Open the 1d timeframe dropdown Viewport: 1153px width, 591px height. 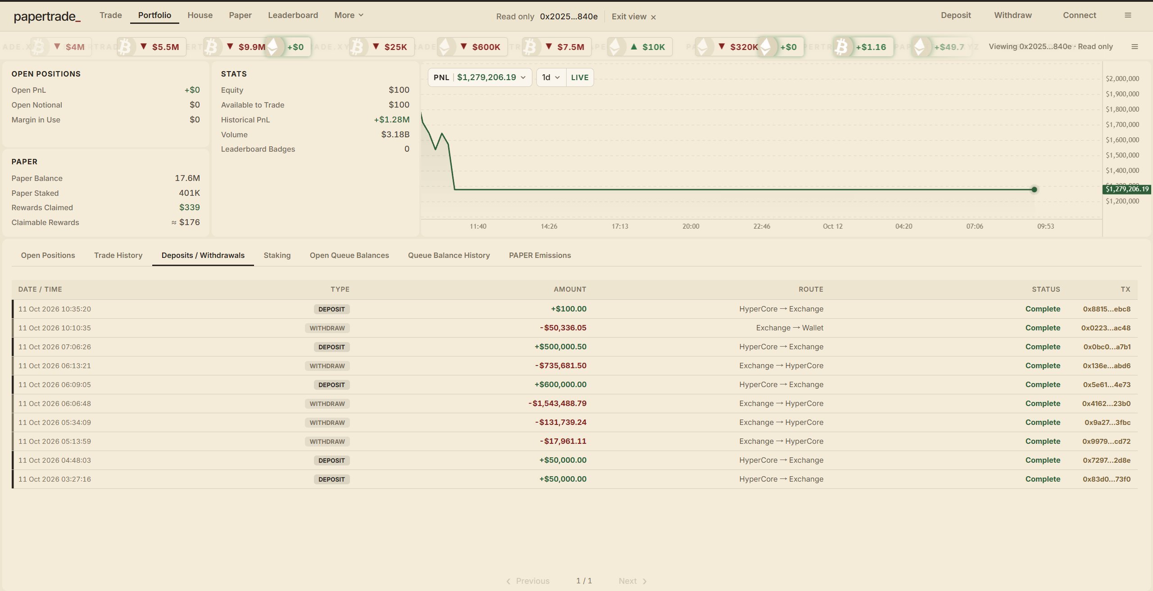click(551, 77)
